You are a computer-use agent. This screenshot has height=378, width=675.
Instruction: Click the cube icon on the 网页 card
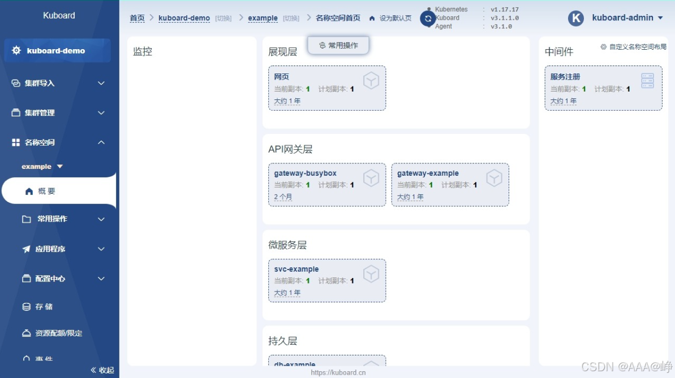point(371,80)
